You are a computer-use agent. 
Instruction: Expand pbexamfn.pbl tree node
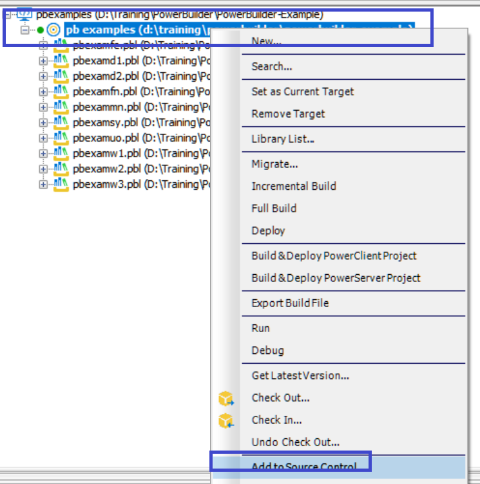[43, 91]
